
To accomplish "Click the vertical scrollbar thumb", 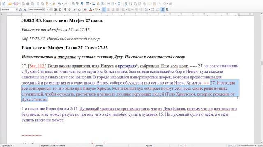I will tap(262, 63).
